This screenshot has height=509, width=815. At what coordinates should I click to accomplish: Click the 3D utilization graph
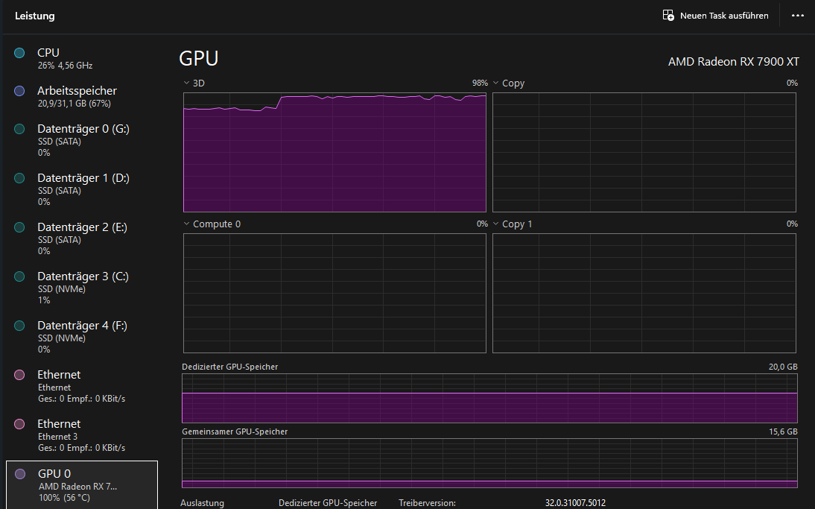334,152
